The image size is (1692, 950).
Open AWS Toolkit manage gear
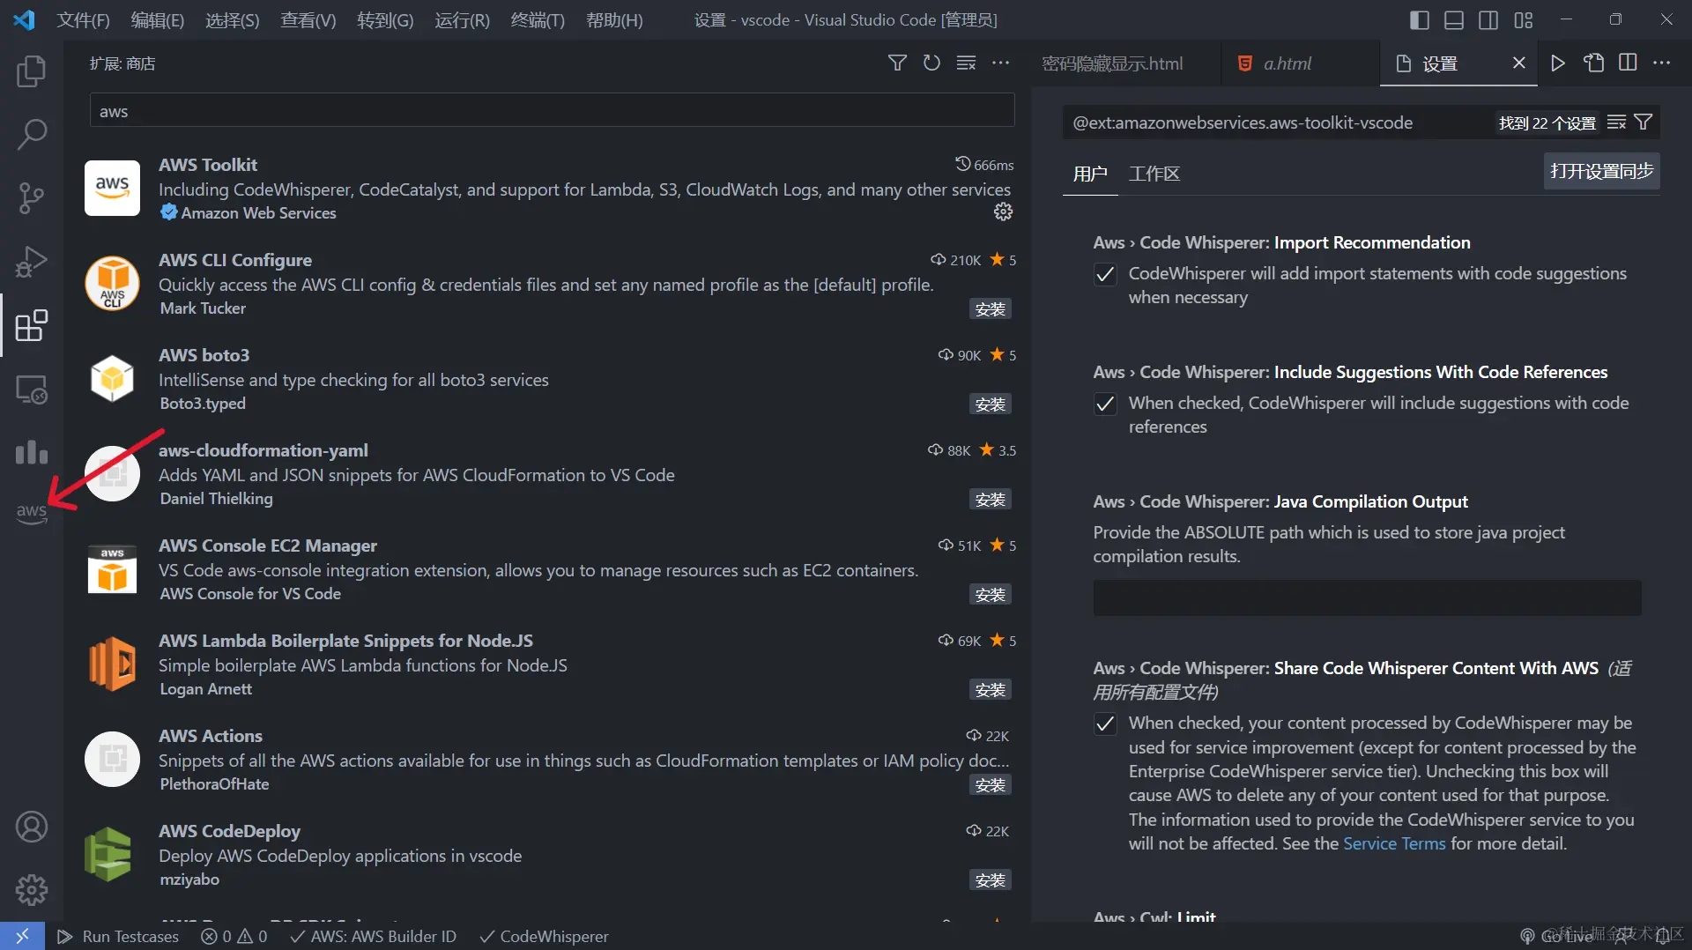[x=1003, y=212]
